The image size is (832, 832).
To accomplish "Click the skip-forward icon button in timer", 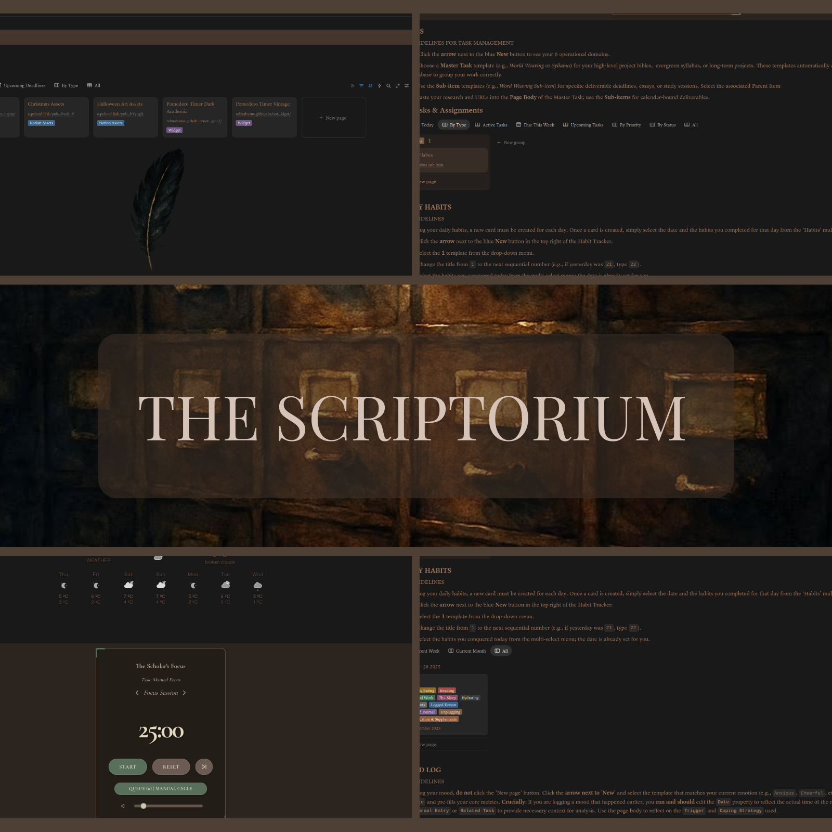I will pyautogui.click(x=204, y=766).
